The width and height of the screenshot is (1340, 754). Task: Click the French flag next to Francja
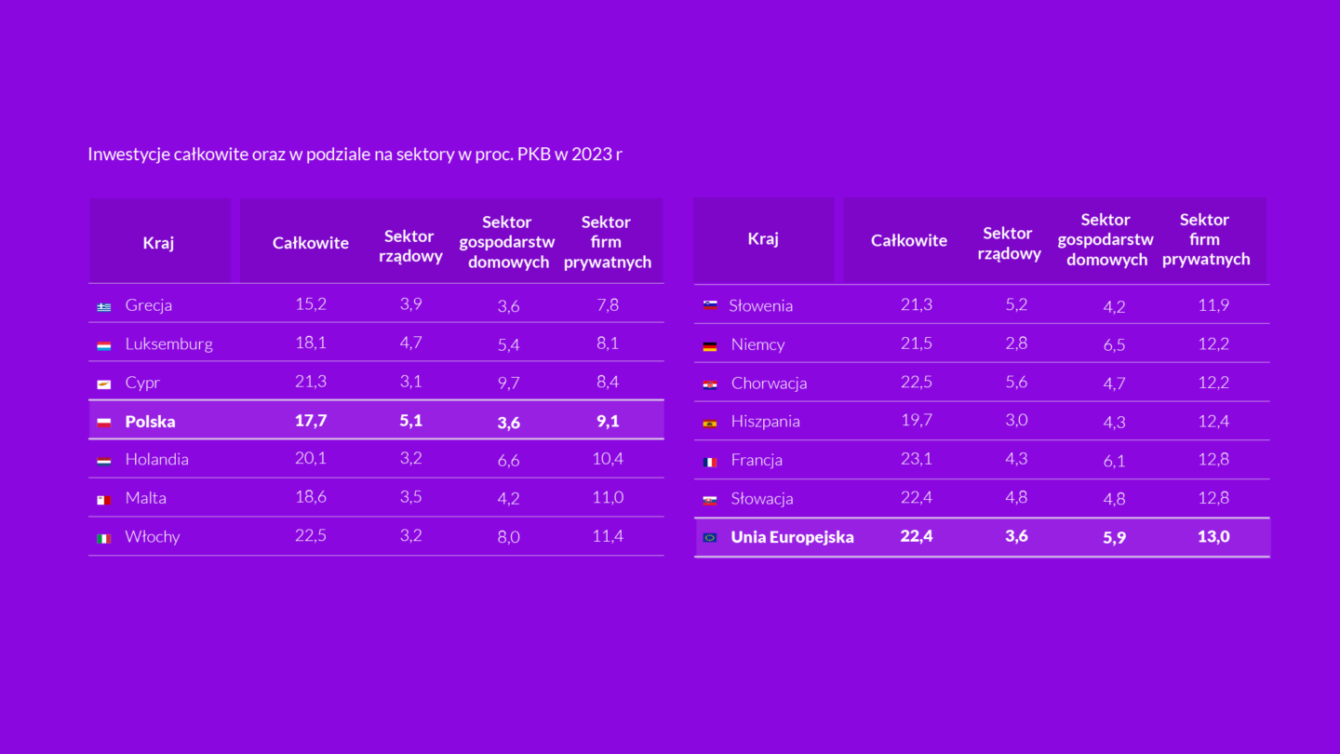coord(710,462)
